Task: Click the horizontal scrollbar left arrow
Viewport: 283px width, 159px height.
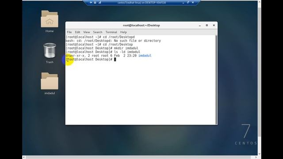Action: [x=24, y=157]
